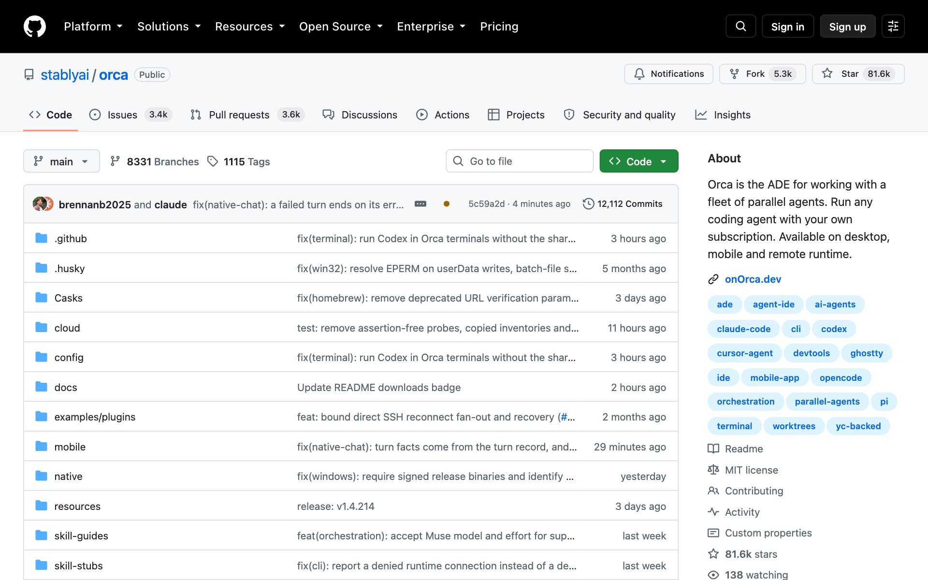Click the commit history clock icon
928x580 pixels.
pos(588,204)
